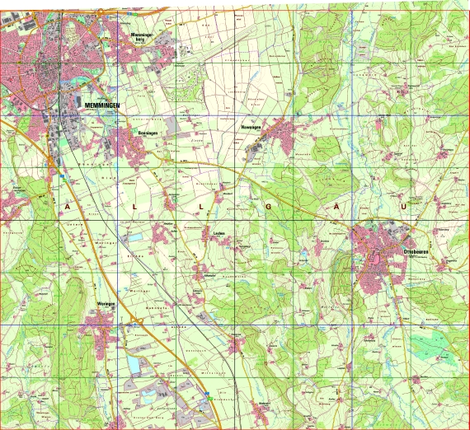The image size is (470, 430).
Task: Click the red letter Ä of ALLGÄU
Action: [336, 206]
